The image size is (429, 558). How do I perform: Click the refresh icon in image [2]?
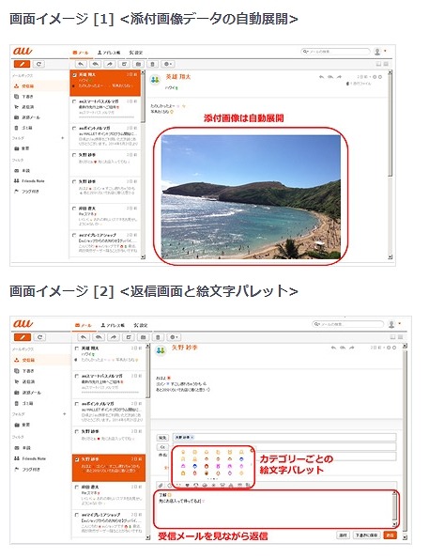point(39,337)
